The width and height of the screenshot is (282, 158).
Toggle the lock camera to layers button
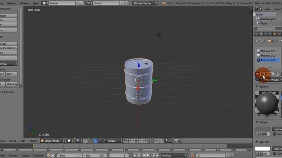click(151, 141)
